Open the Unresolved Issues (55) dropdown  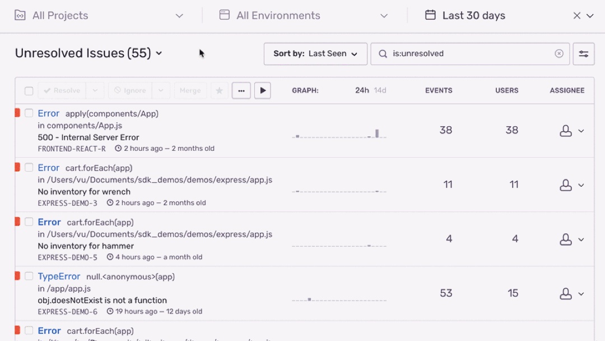89,53
